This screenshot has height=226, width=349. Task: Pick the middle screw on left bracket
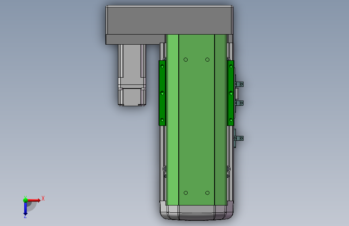pos(162,93)
